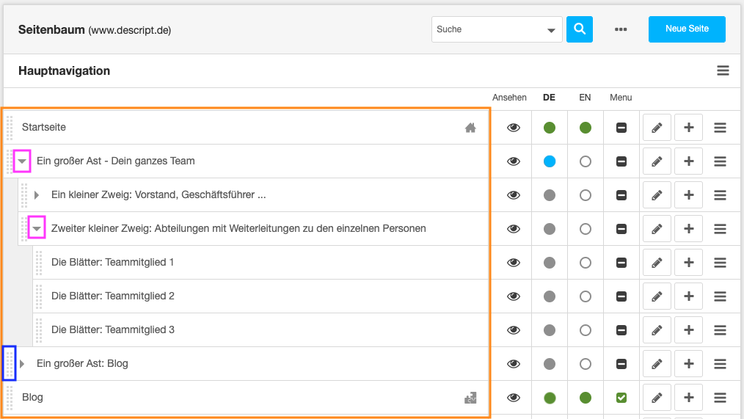Click the Ansehen column header
Viewport: 744px width, 419px height.
coord(509,98)
